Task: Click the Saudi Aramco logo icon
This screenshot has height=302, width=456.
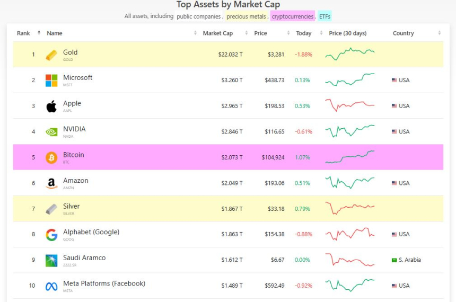Action: [51, 260]
